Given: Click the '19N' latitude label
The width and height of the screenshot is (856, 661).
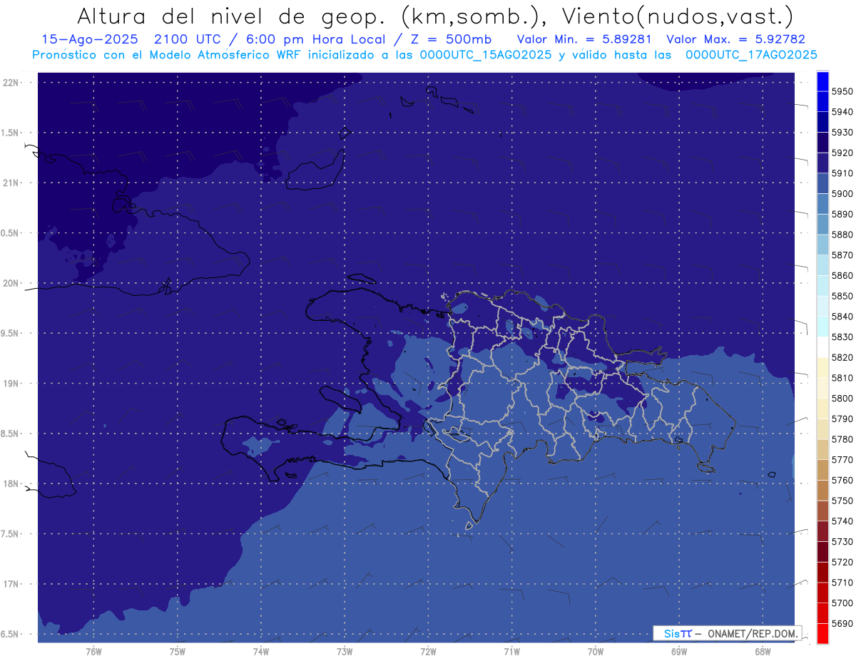Looking at the screenshot, I should [x=11, y=384].
